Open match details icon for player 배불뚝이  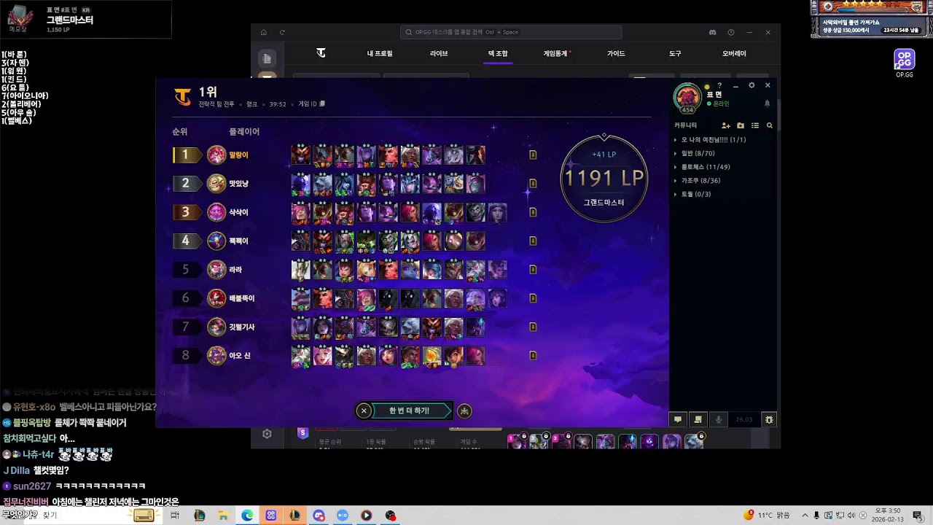pos(533,298)
